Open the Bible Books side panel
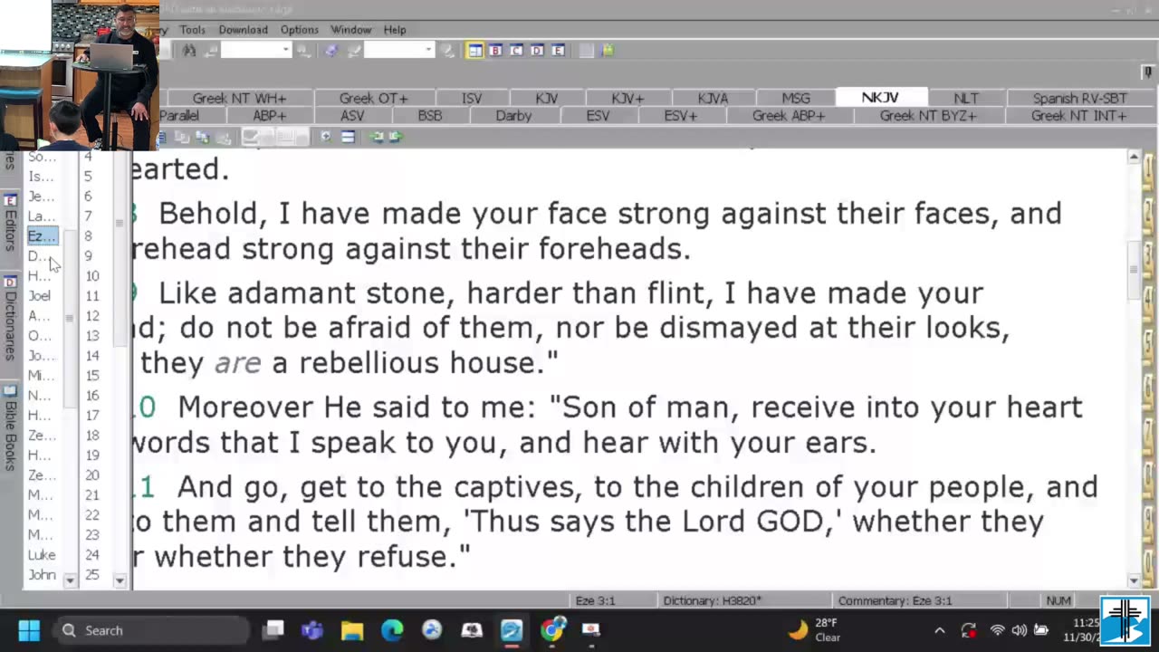This screenshot has height=652, width=1159. (x=10, y=428)
